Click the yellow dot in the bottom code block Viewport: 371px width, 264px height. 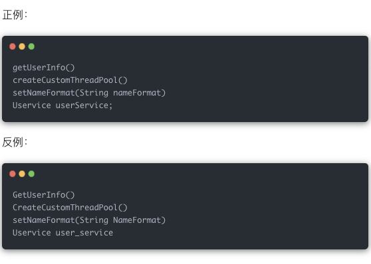coord(22,174)
